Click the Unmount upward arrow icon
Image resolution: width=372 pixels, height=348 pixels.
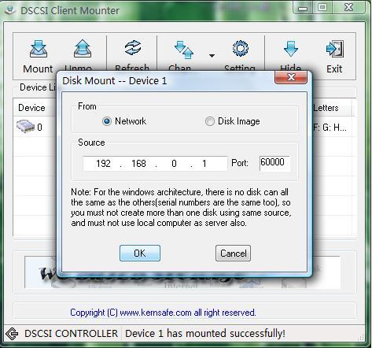(x=83, y=49)
